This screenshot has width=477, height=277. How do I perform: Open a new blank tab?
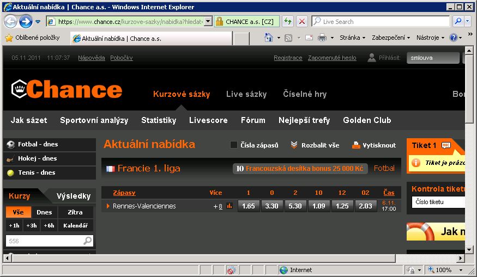point(241,39)
